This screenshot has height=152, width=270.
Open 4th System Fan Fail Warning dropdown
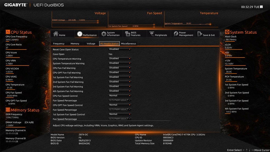(x=120, y=91)
